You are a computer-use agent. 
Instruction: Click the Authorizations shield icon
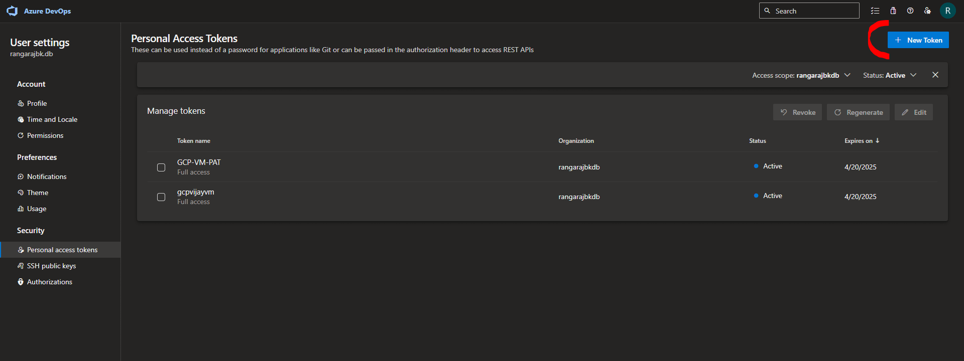[21, 282]
